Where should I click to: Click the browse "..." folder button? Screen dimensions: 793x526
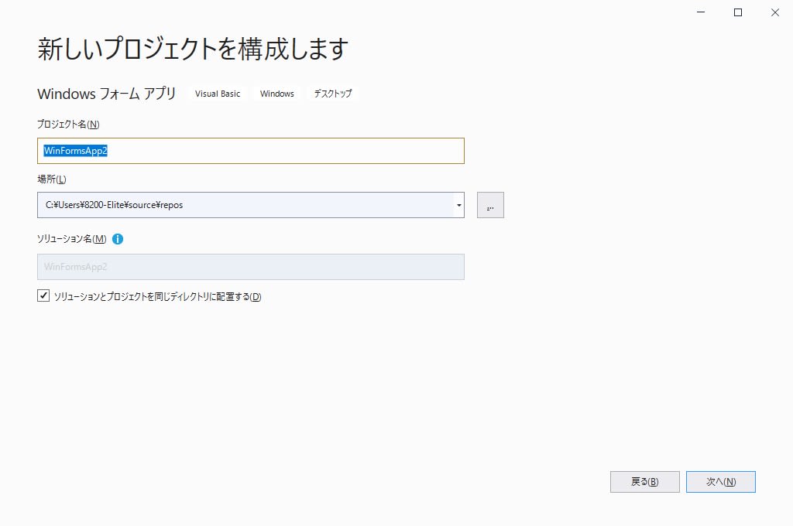pos(490,205)
